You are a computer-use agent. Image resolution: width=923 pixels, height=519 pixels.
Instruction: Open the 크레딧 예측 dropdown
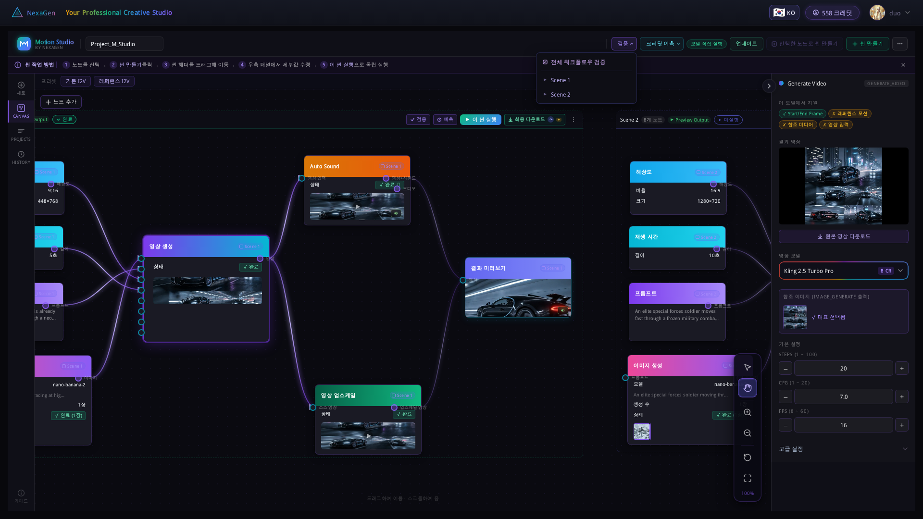pyautogui.click(x=661, y=44)
